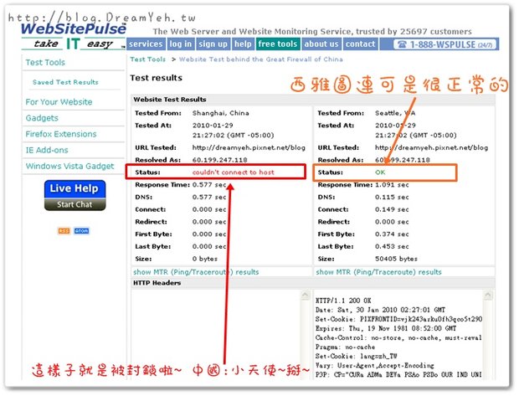
Task: Open the about us page
Action: tap(321, 44)
